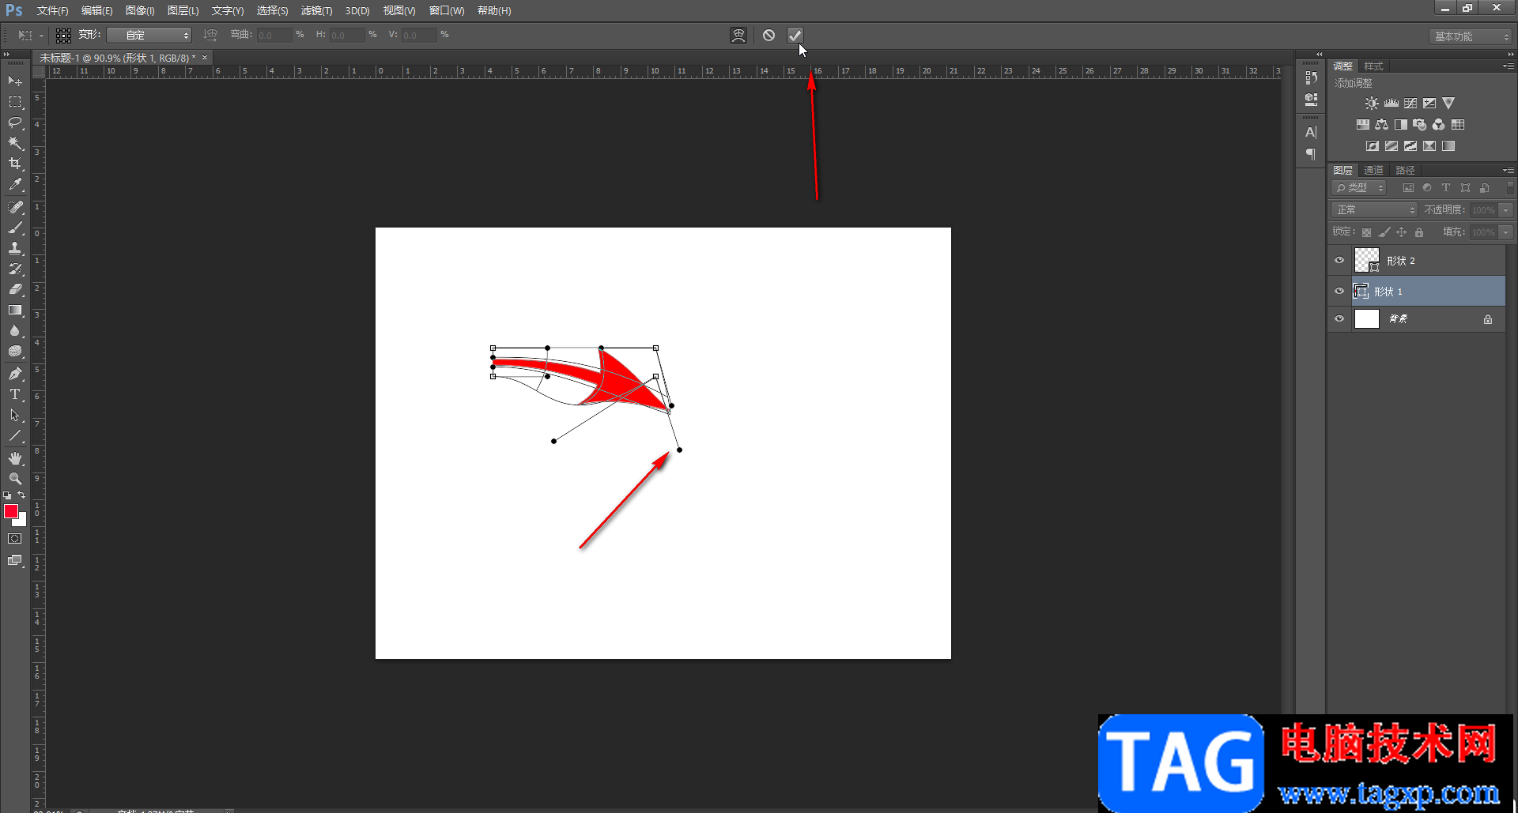This screenshot has width=1518, height=813.
Task: Click the red foreground color swatch
Action: click(x=11, y=512)
